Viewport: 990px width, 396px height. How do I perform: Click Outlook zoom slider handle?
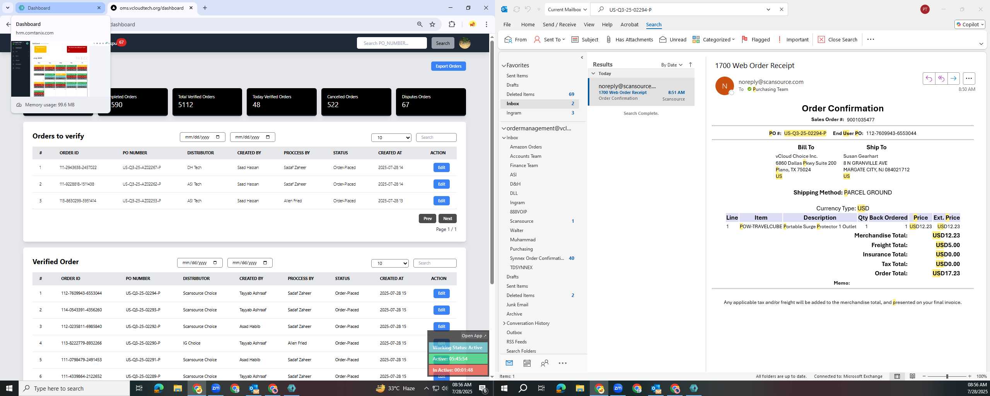(947, 376)
